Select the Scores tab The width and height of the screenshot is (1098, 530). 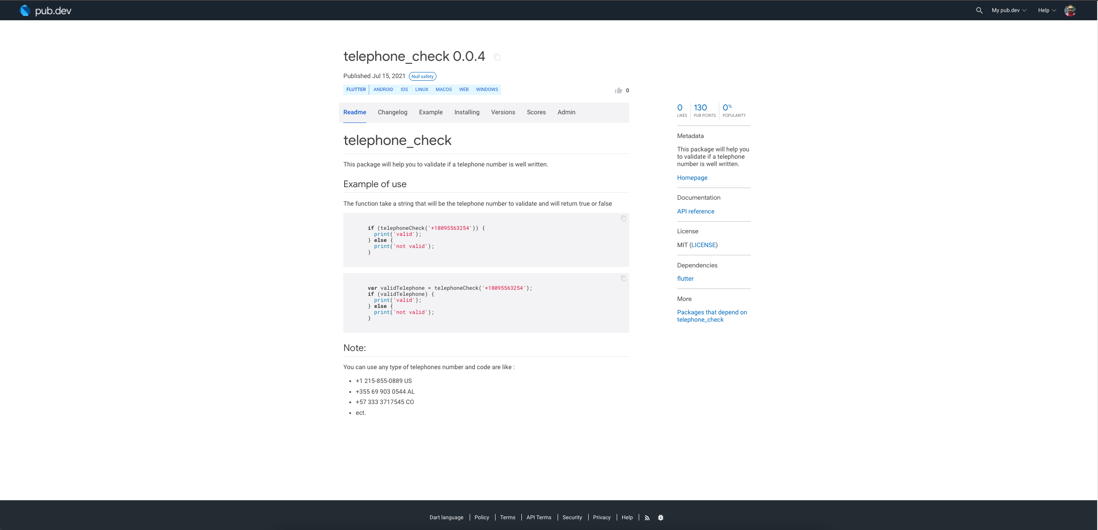tap(536, 112)
